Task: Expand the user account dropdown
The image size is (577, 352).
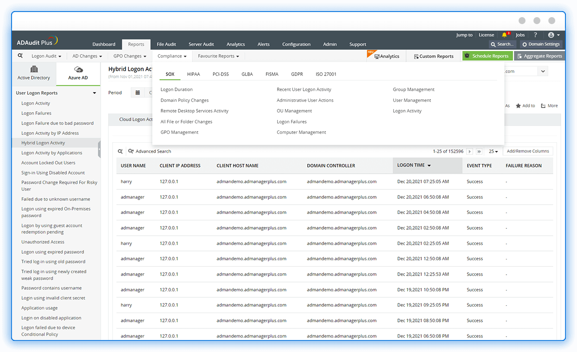Action: coord(553,35)
